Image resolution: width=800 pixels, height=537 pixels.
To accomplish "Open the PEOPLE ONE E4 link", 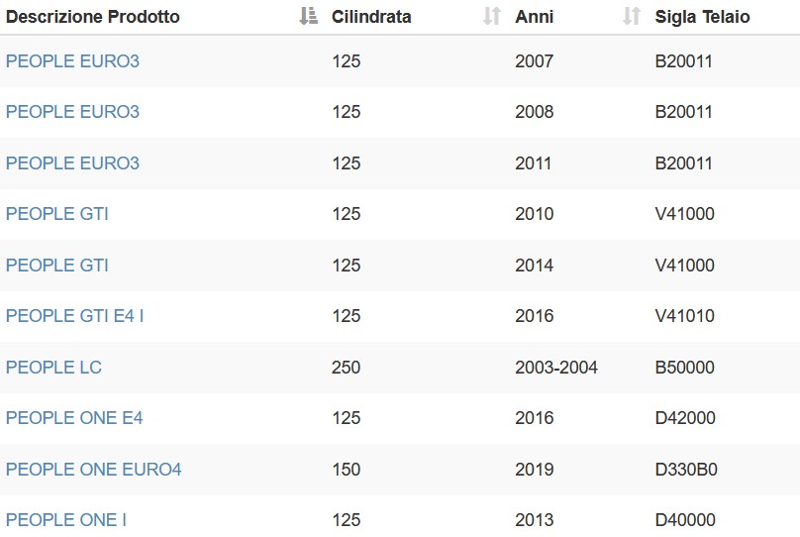I will (x=74, y=418).
